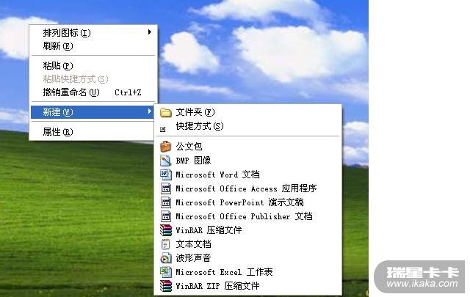Image resolution: width=470 pixels, height=297 pixels.
Task: Create a new 文本文档
Action: 248,244
